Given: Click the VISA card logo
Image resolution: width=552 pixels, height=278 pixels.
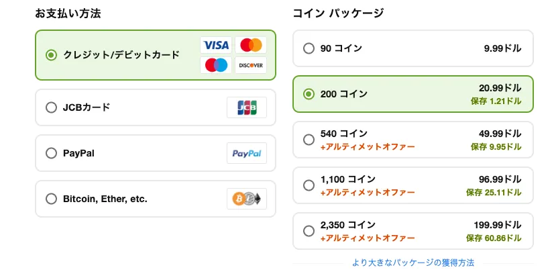Looking at the screenshot, I should pyautogui.click(x=216, y=45).
